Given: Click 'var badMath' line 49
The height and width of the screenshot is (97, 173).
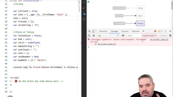Looking at the screenshot, I should point(30,60).
